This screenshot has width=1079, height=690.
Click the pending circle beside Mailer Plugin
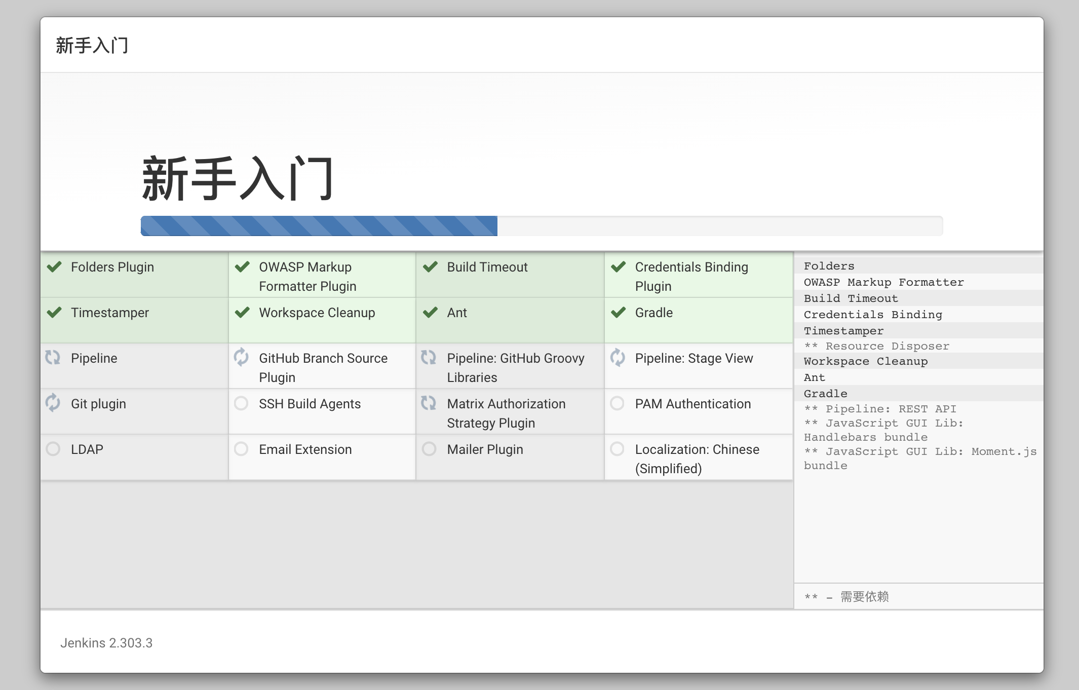coord(429,449)
